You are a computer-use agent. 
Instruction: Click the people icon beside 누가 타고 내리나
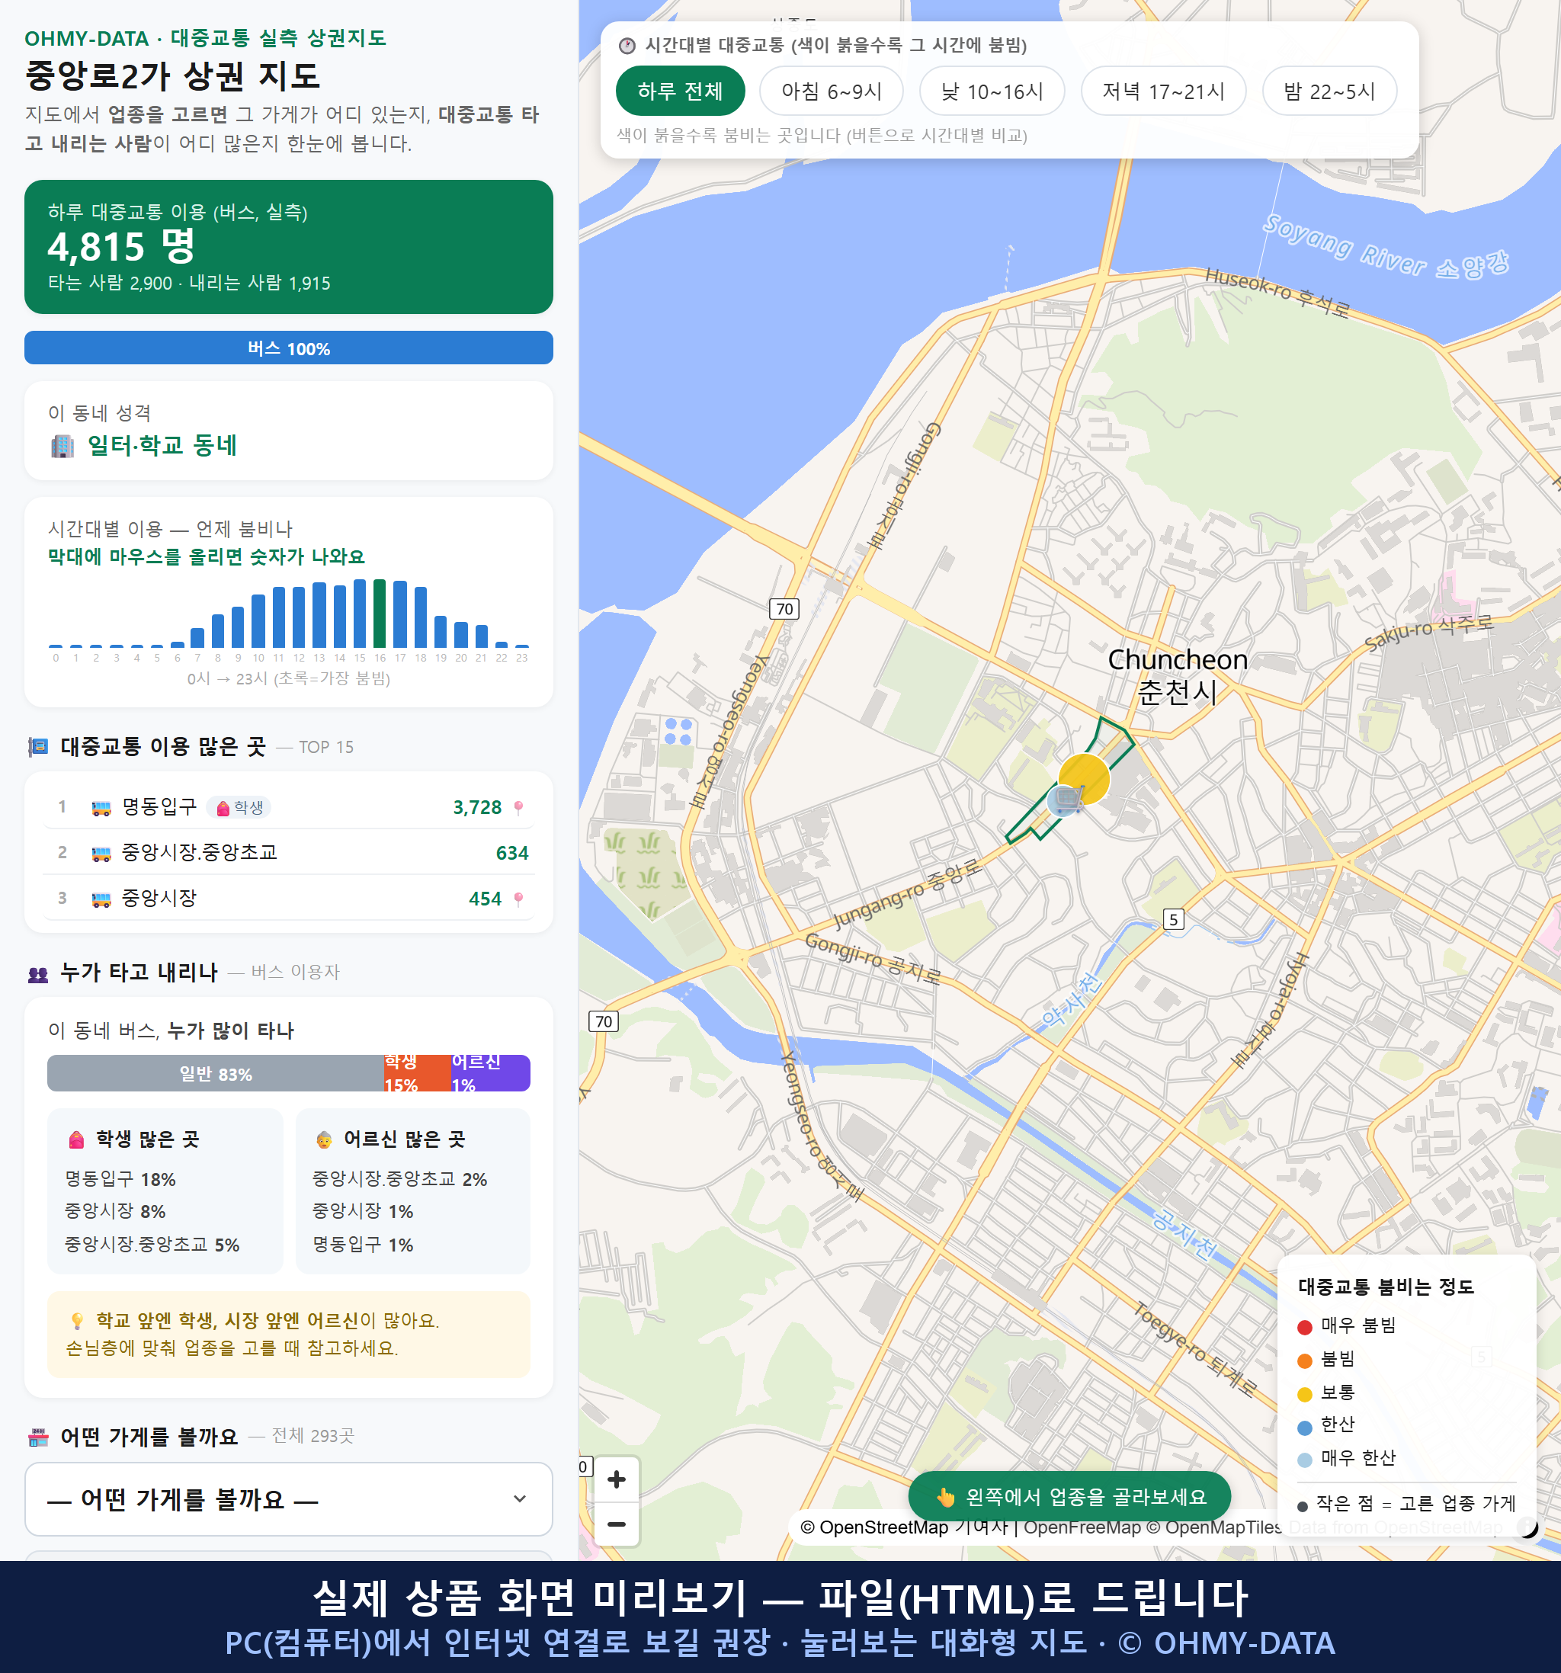tap(38, 973)
